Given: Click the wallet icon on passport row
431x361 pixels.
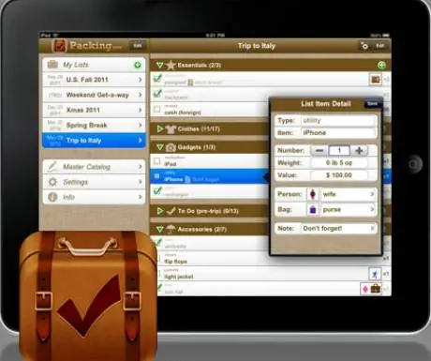Looking at the screenshot, I should pos(376,80).
